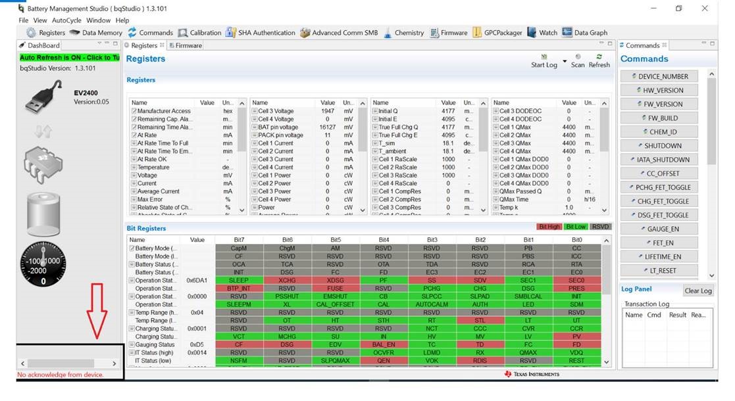Send the DEVICE_NUMBER command
The image size is (735, 401).
[x=659, y=76]
